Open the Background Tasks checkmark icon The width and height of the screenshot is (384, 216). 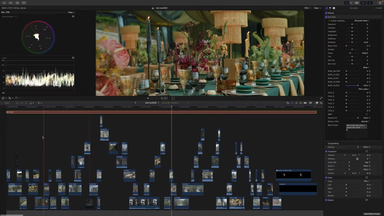(17, 3)
